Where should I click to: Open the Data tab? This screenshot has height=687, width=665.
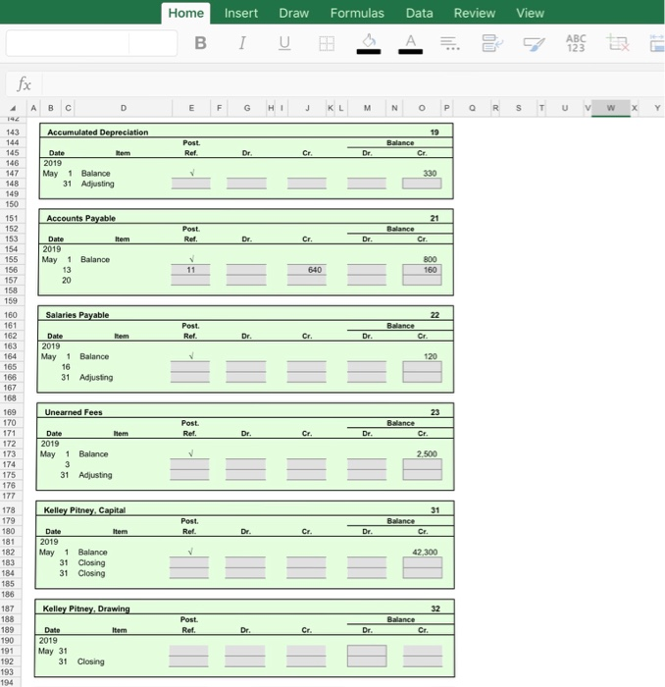[x=420, y=13]
